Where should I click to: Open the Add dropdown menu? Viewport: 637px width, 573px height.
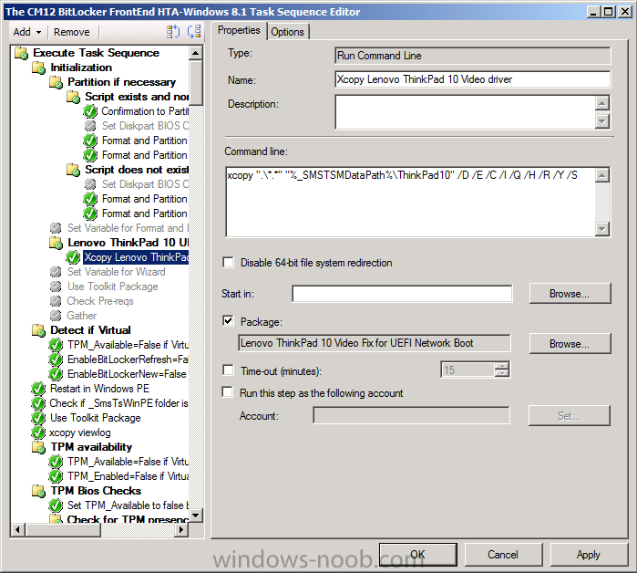pos(27,32)
